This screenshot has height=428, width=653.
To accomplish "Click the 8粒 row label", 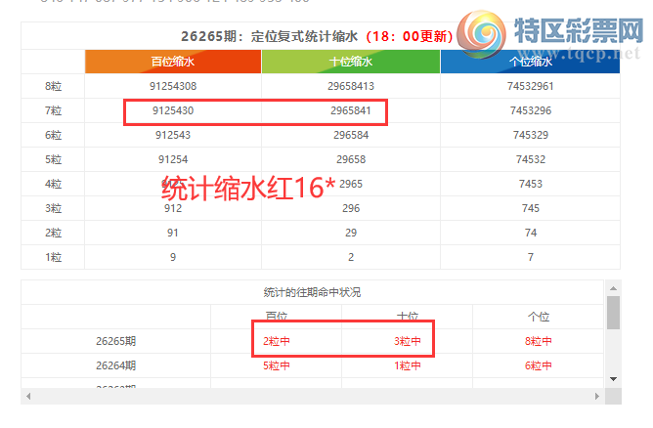I will tap(54, 86).
